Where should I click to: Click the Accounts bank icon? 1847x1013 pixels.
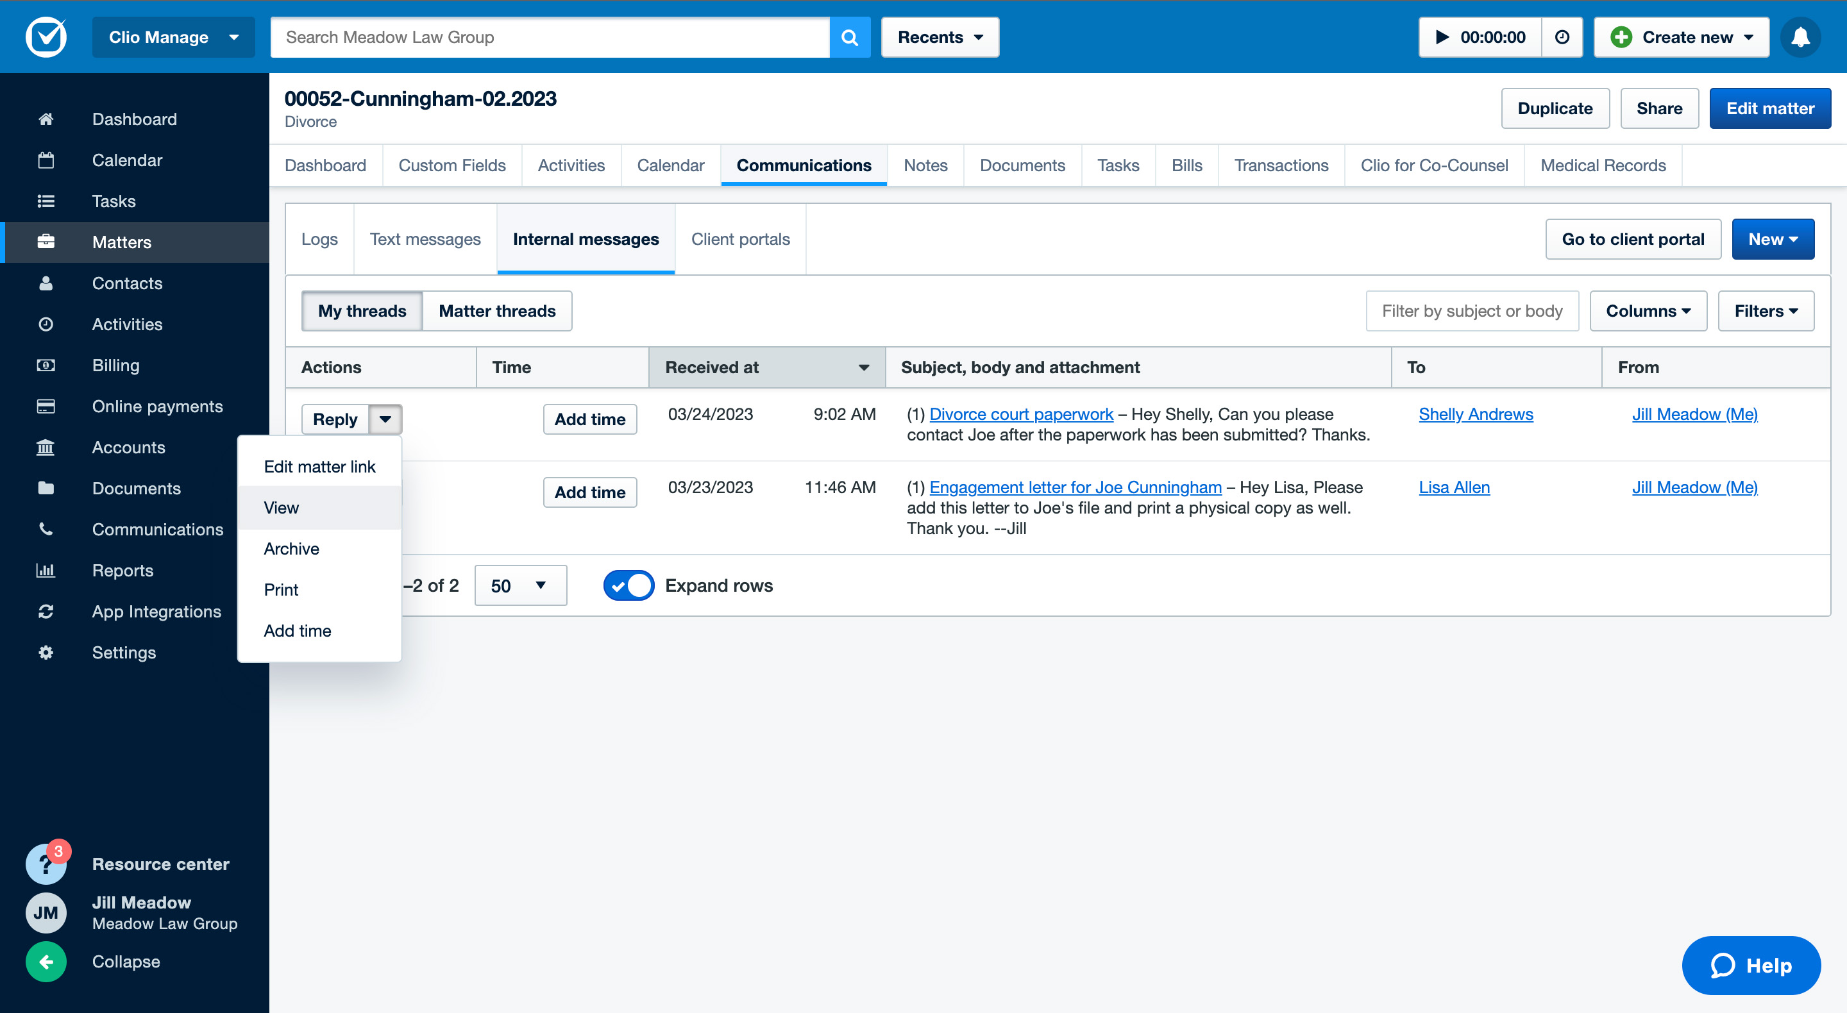coord(46,448)
